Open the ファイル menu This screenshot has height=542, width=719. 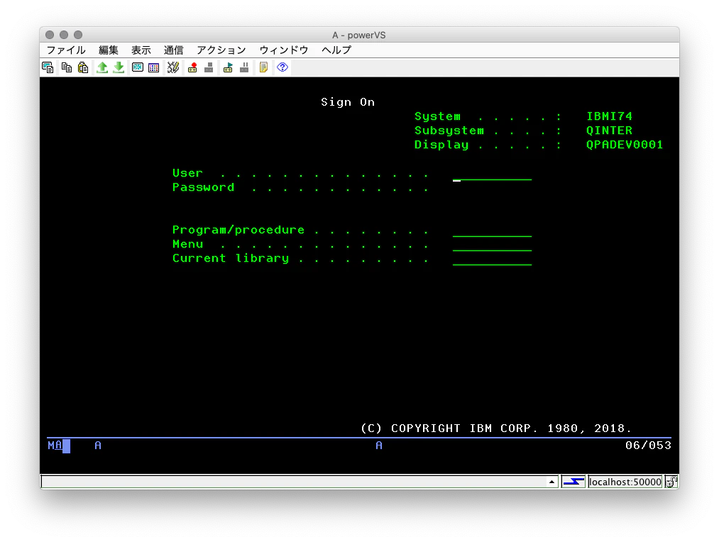(x=66, y=50)
